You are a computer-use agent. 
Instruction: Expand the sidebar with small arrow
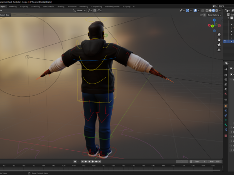[222, 20]
